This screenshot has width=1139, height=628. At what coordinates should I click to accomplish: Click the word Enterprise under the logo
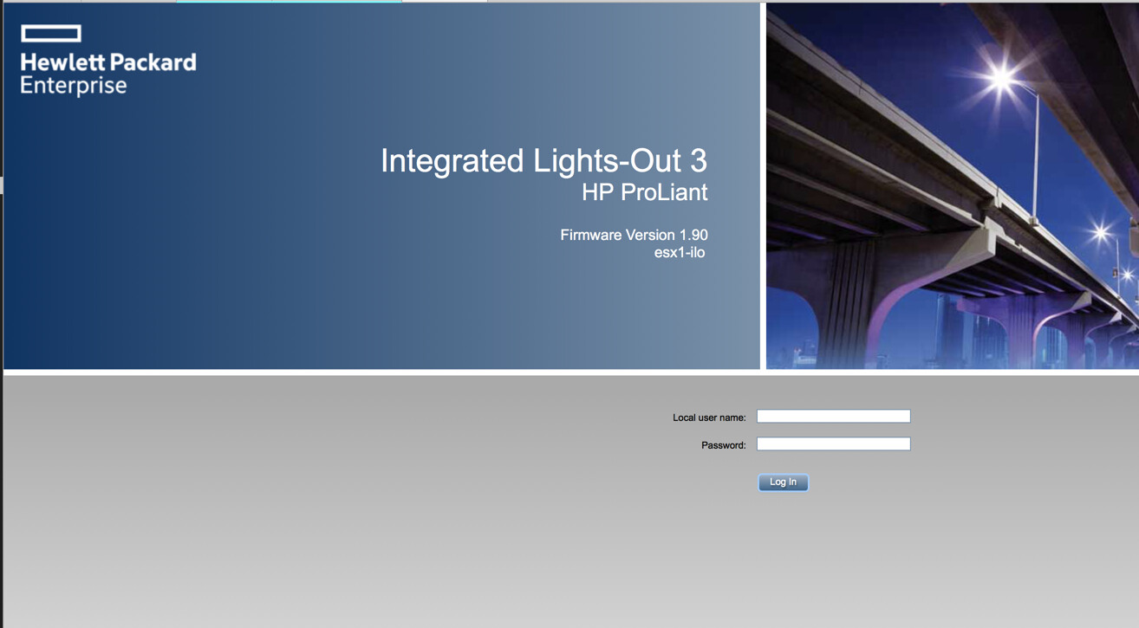tap(74, 86)
